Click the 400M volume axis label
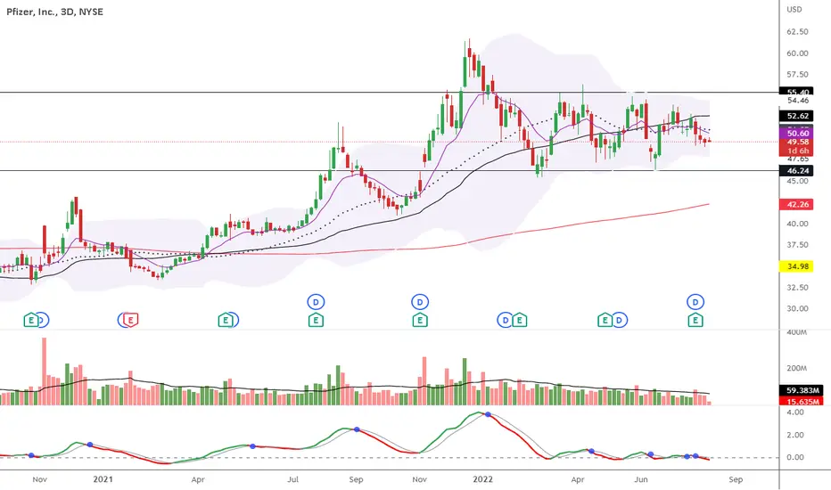The width and height of the screenshot is (831, 490). pyautogui.click(x=796, y=332)
